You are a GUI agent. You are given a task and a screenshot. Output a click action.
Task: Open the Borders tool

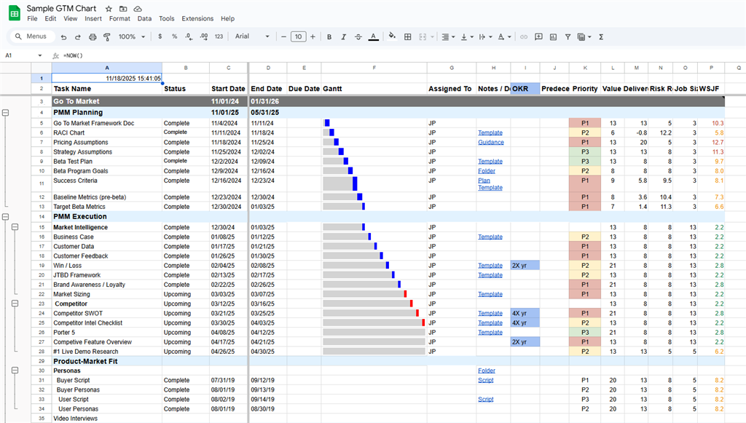click(408, 36)
